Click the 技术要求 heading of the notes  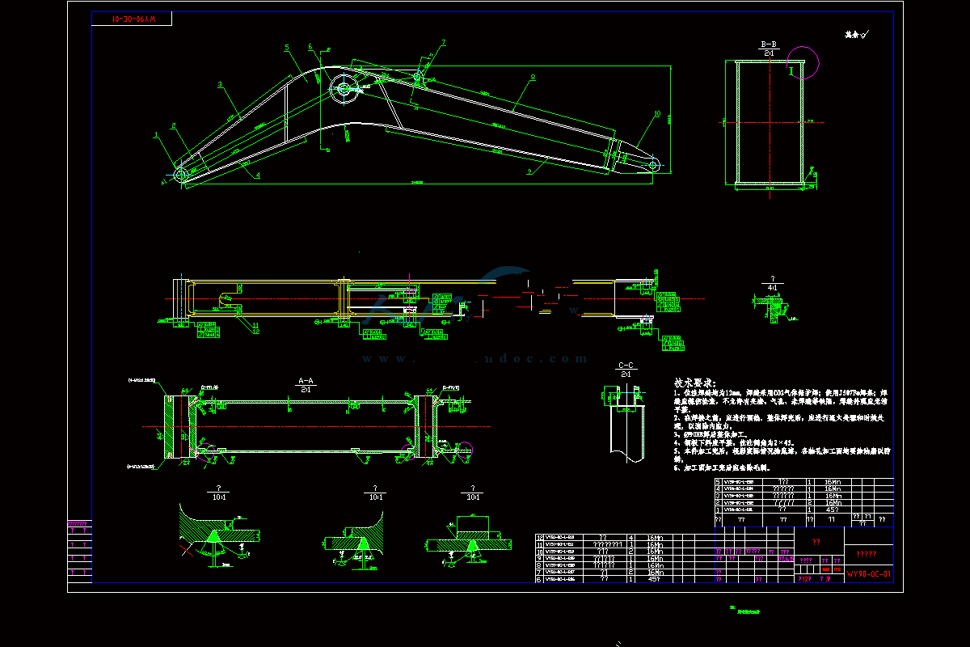pyautogui.click(x=695, y=382)
